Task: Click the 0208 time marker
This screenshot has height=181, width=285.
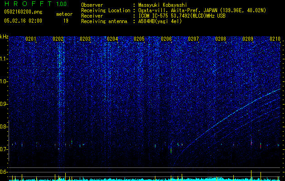Action: click(x=221, y=39)
